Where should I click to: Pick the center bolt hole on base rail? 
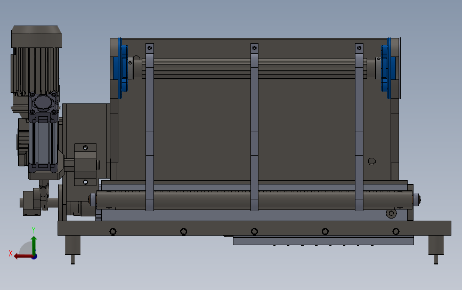(x=254, y=232)
